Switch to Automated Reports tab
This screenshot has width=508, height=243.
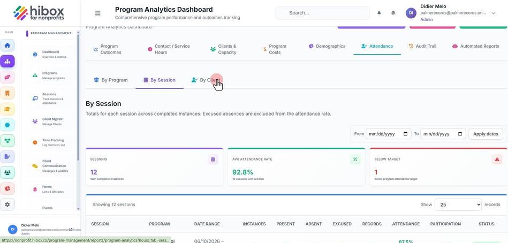tap(475, 46)
